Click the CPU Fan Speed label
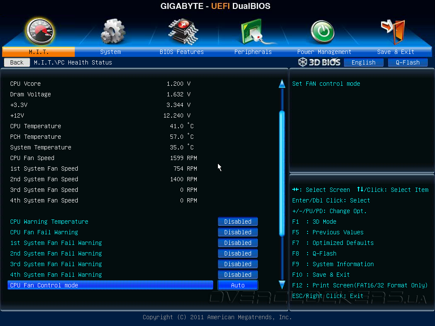The width and height of the screenshot is (435, 326). (x=32, y=158)
